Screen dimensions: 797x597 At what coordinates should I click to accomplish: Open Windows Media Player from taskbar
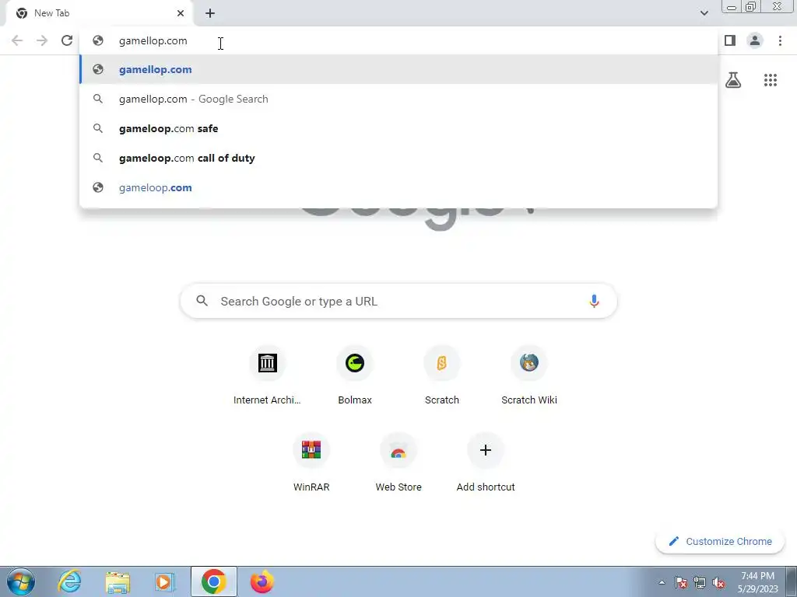(x=165, y=581)
